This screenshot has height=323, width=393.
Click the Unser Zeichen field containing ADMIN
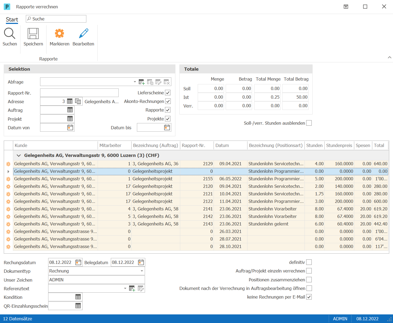97,280
